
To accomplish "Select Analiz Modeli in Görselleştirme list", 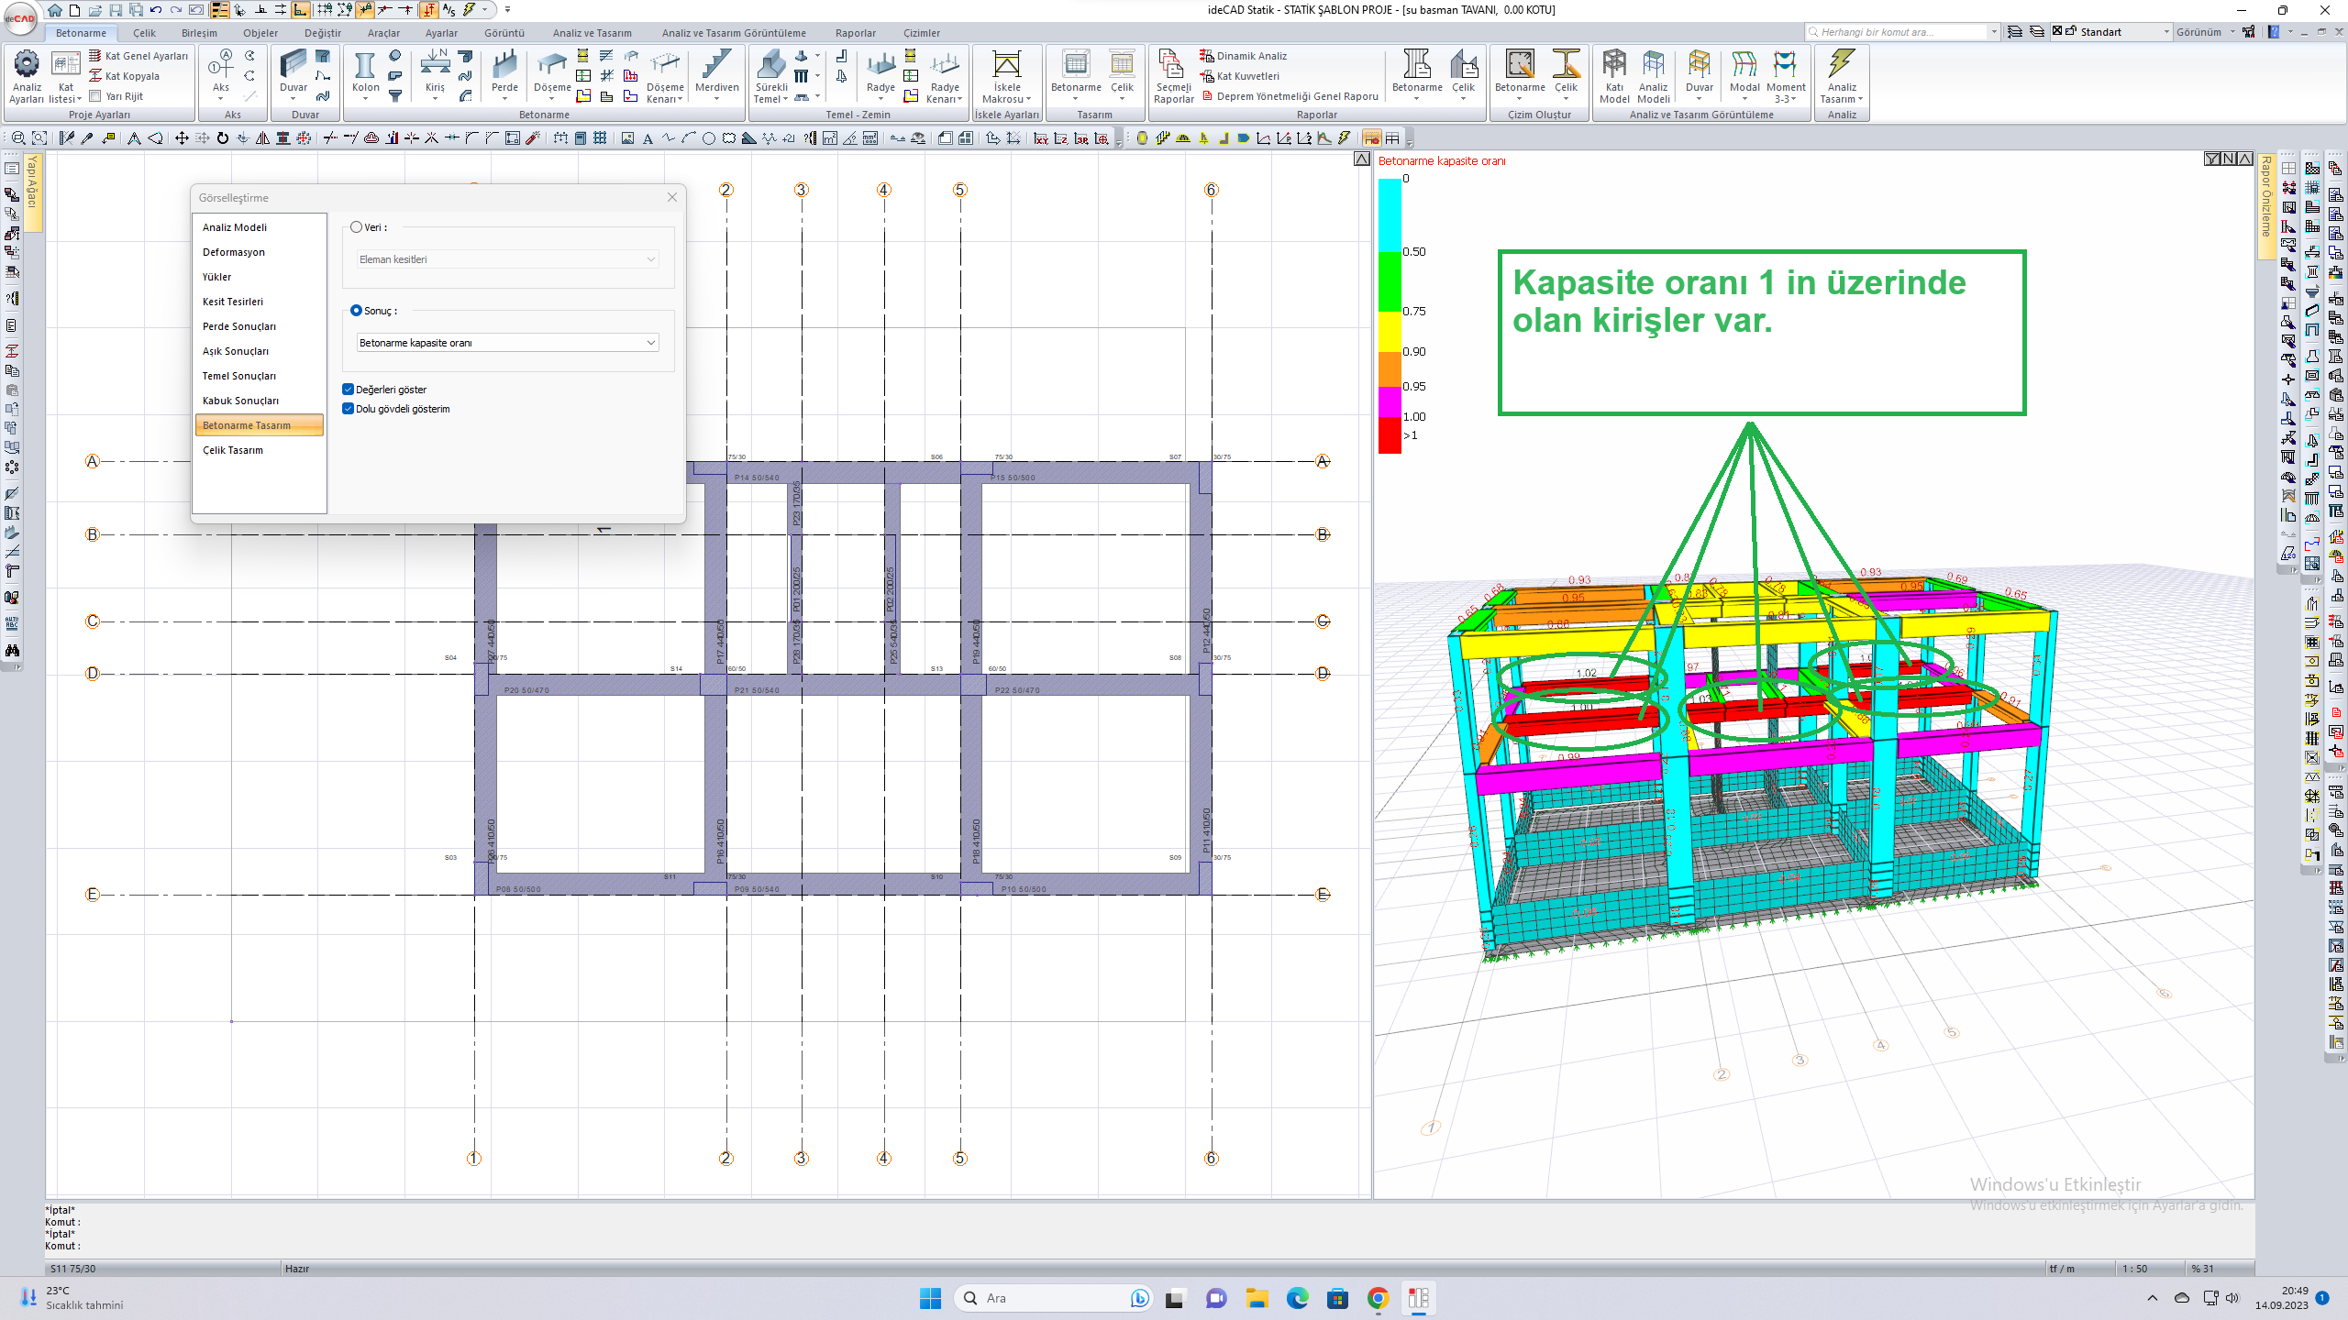I will pos(260,227).
